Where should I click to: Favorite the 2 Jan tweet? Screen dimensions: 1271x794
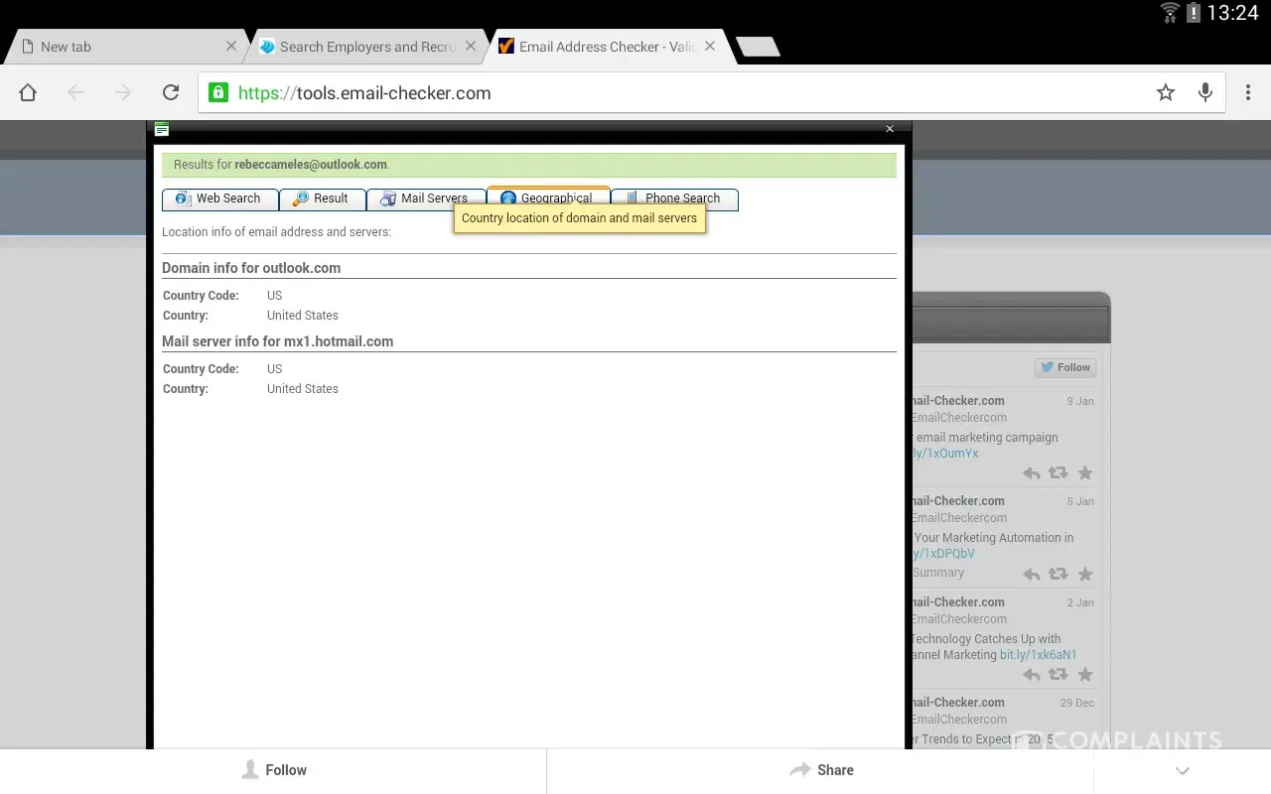pos(1085,675)
